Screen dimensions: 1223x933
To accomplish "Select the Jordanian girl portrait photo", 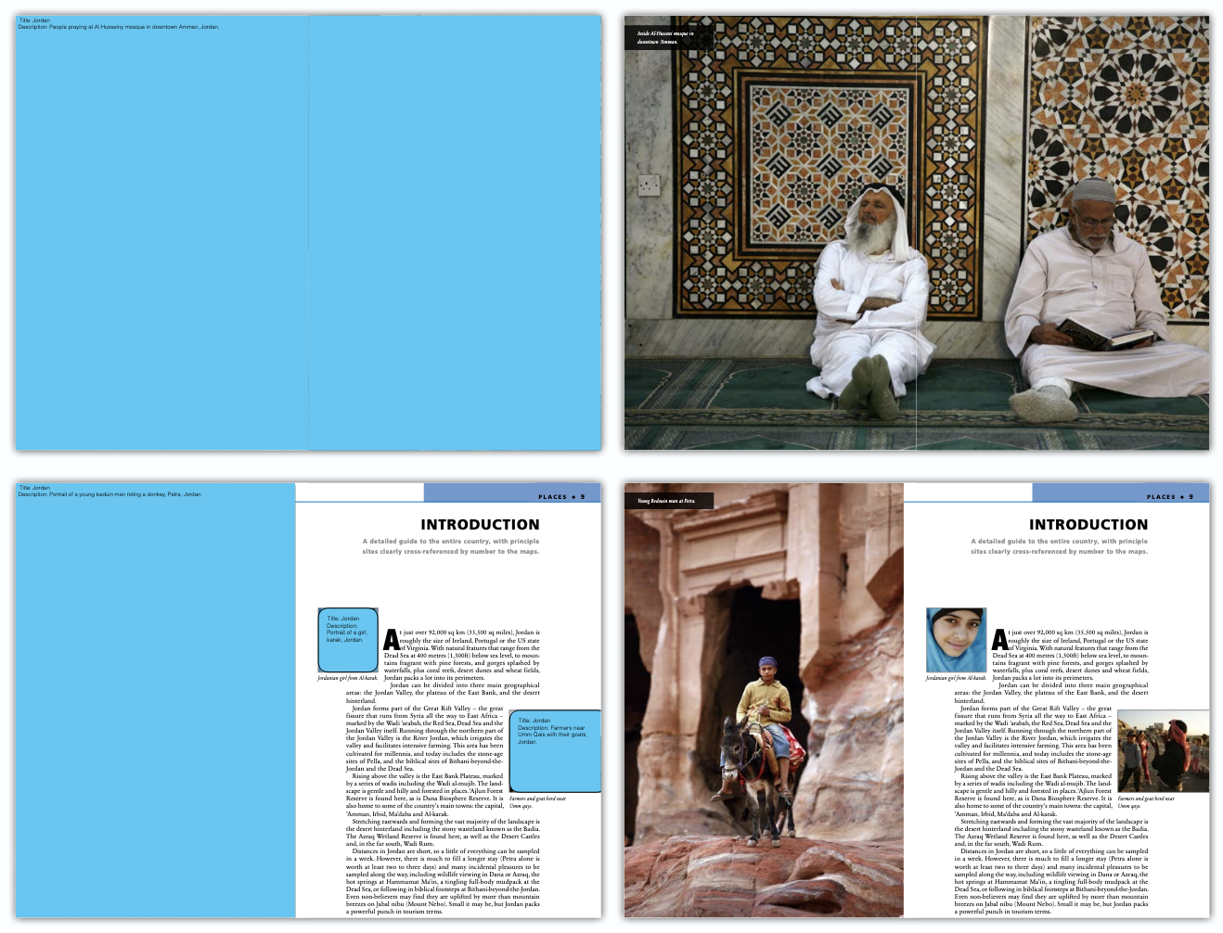I will (956, 640).
